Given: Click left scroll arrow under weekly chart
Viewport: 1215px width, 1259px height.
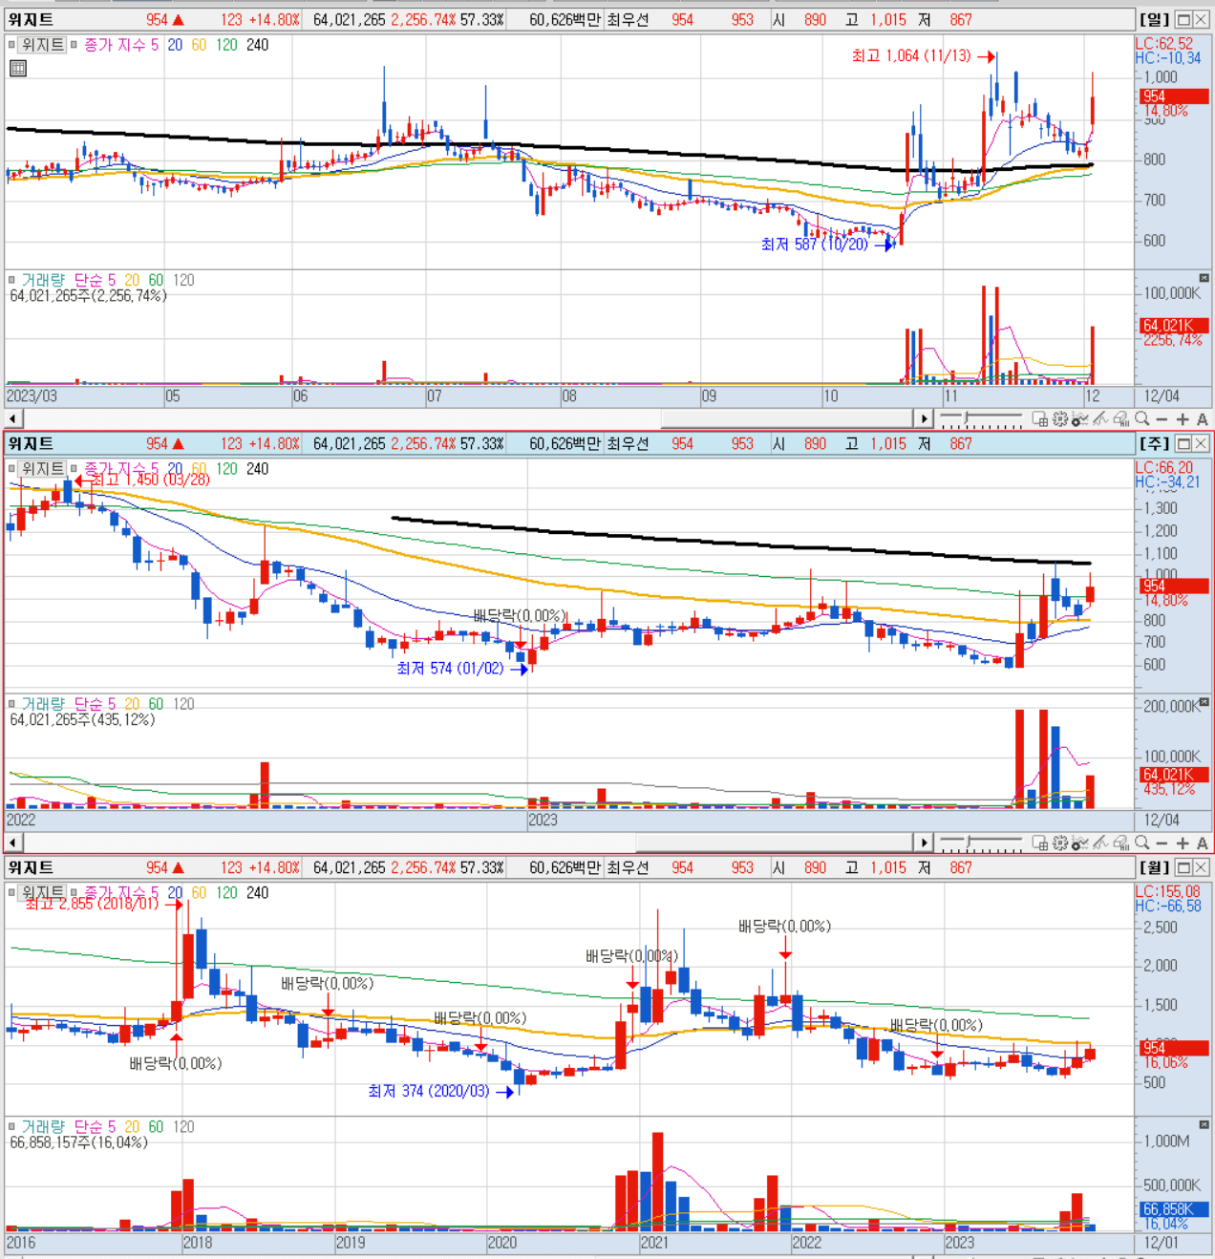Looking at the screenshot, I should [x=12, y=843].
